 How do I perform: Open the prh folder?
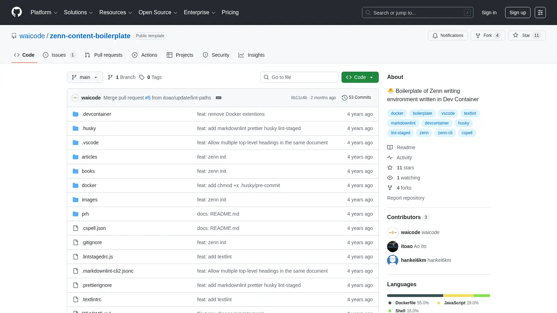pyautogui.click(x=85, y=214)
